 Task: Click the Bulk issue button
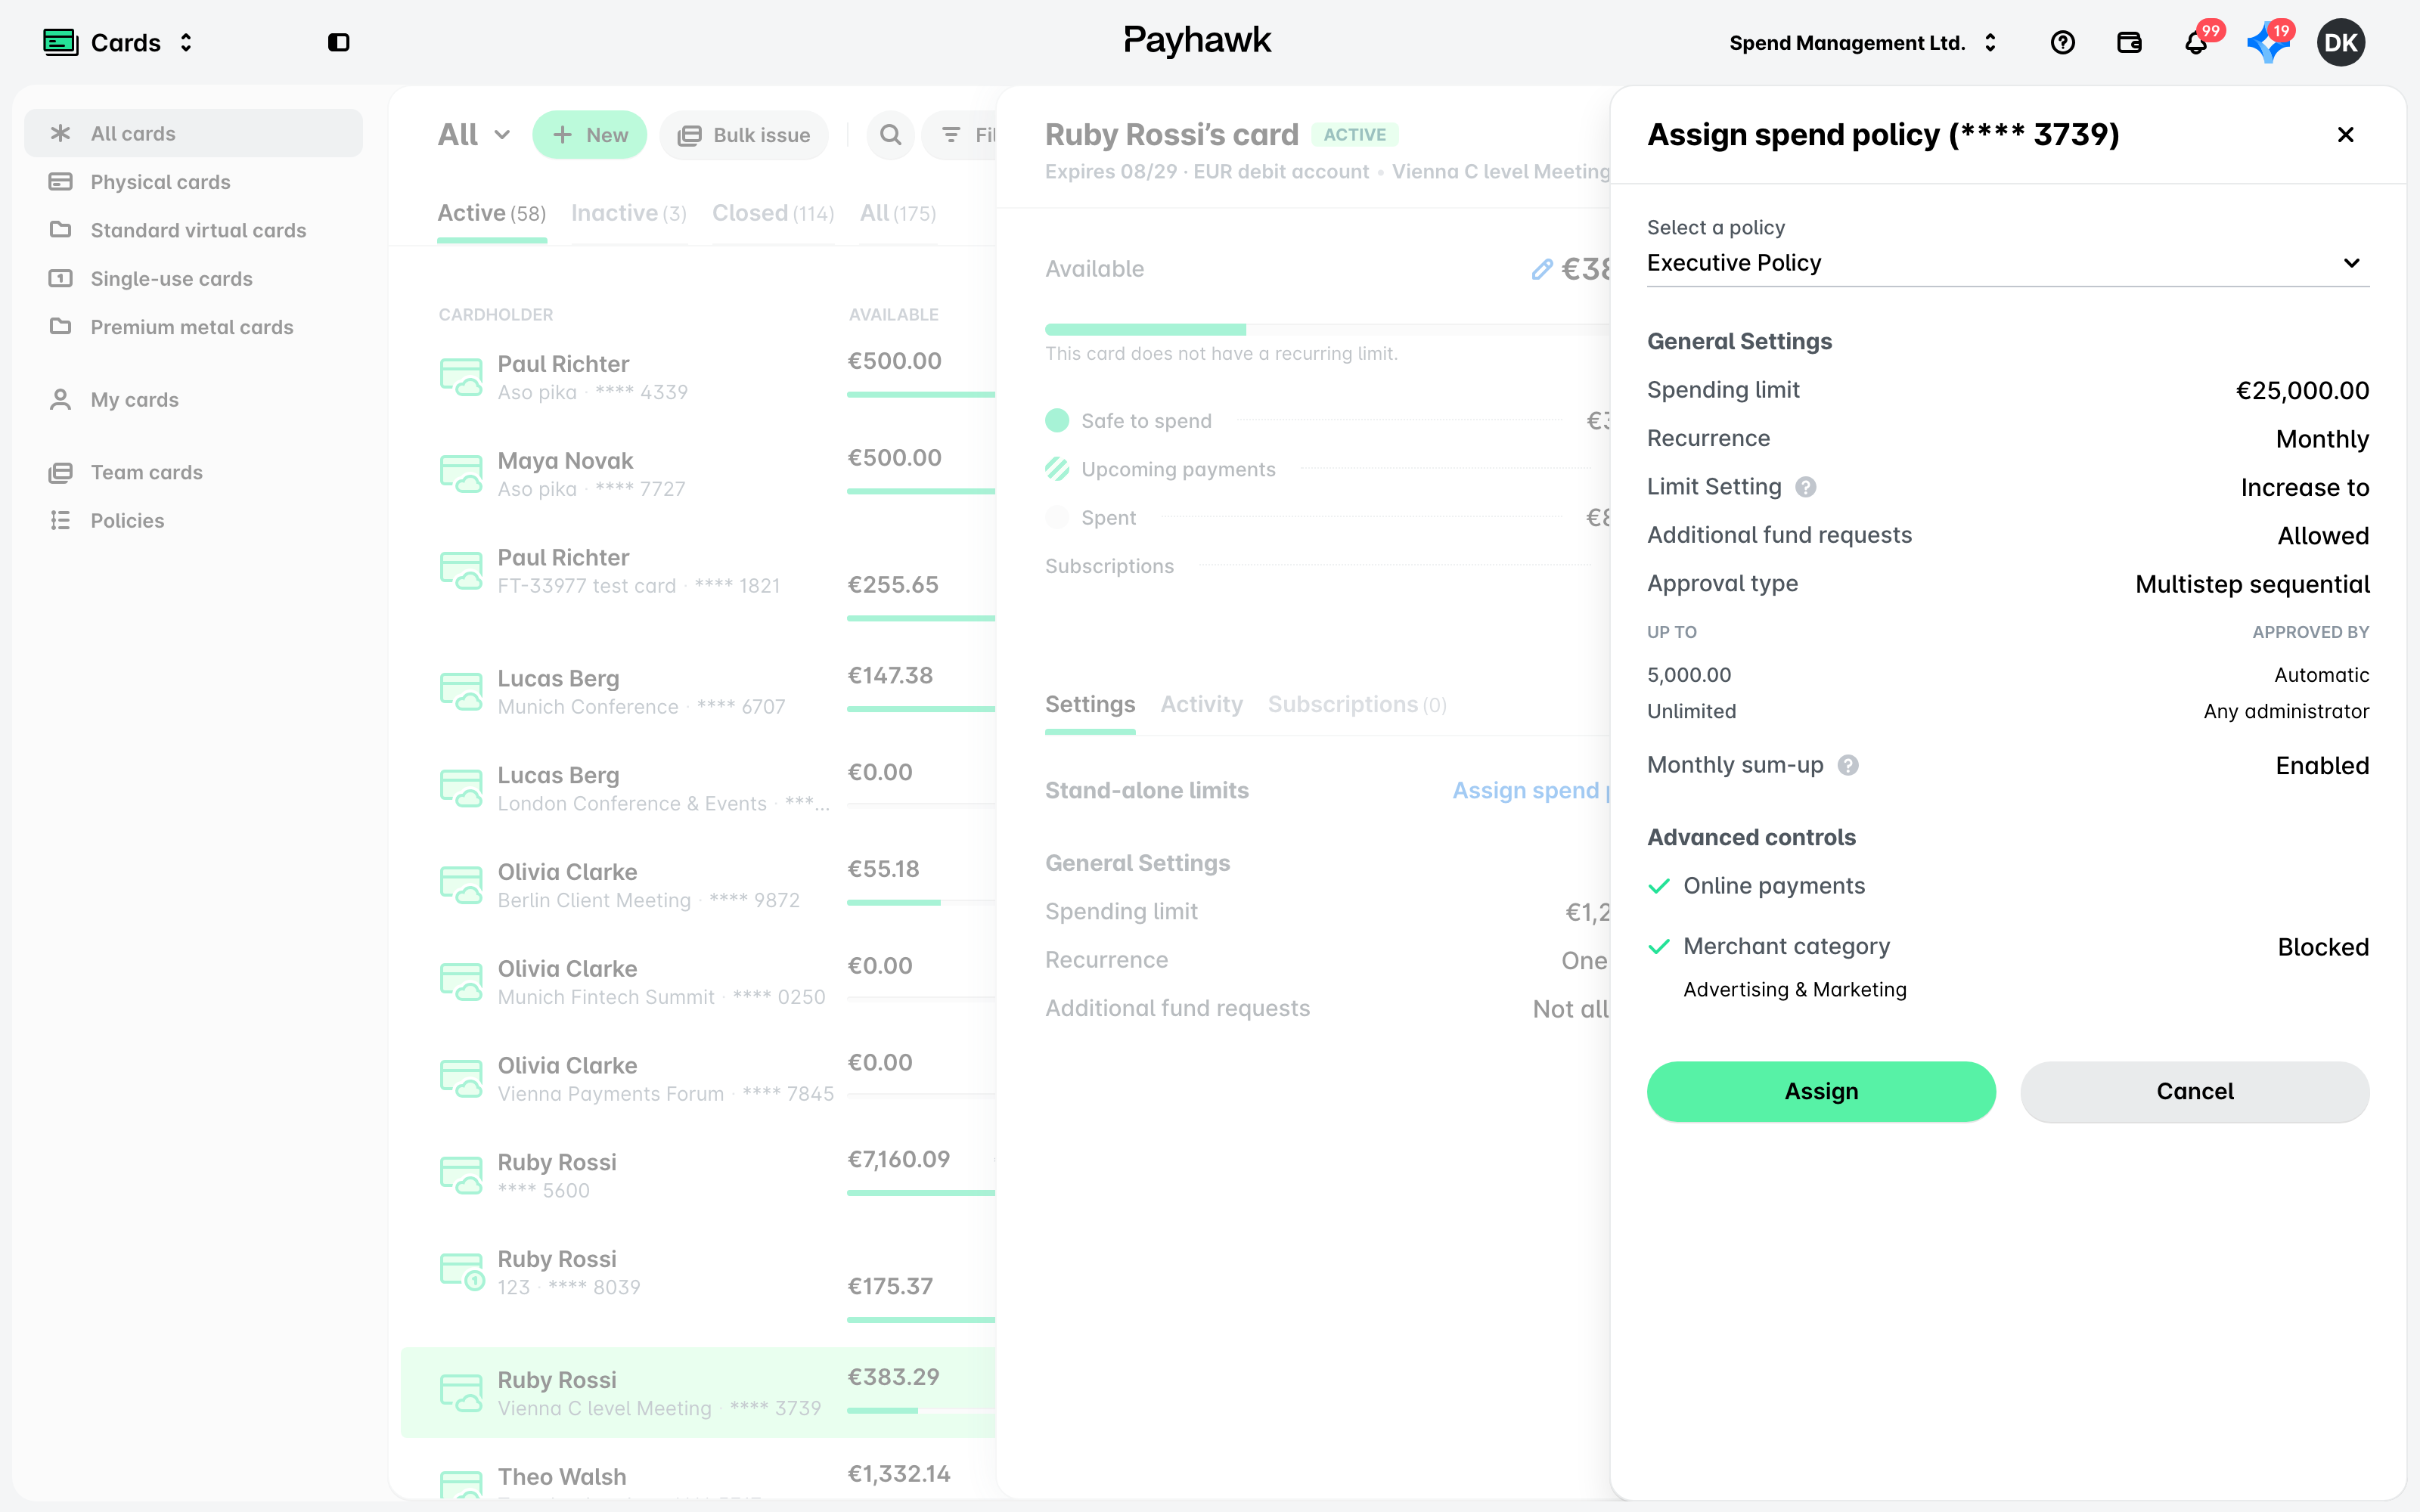coord(744,135)
